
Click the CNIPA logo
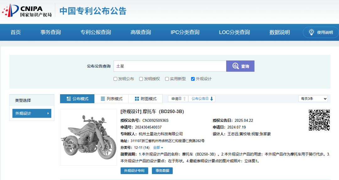point(27,11)
